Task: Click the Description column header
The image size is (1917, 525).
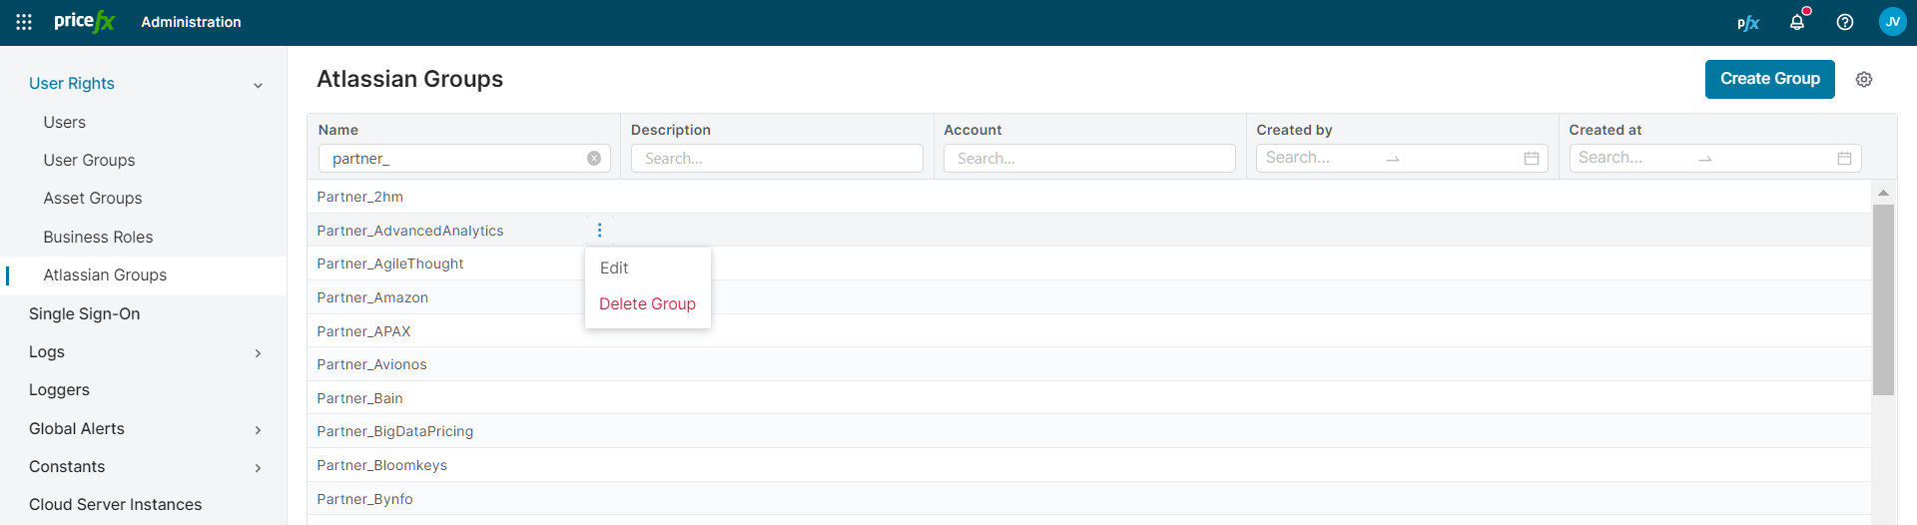Action: (x=671, y=130)
